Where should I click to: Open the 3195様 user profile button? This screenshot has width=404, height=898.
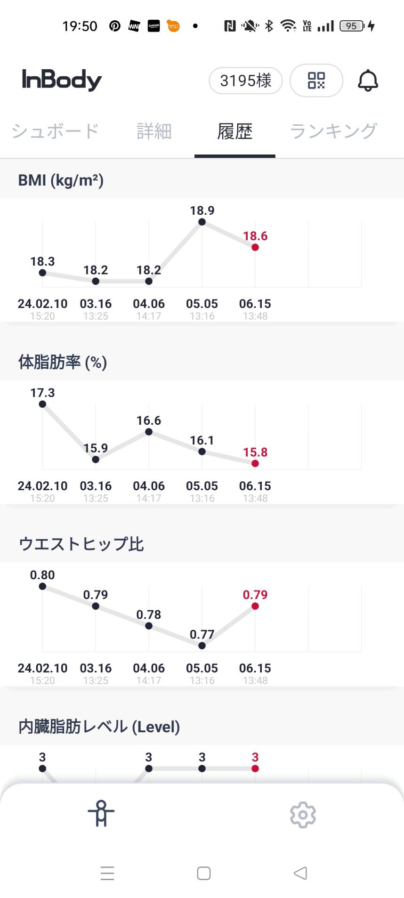pos(246,81)
